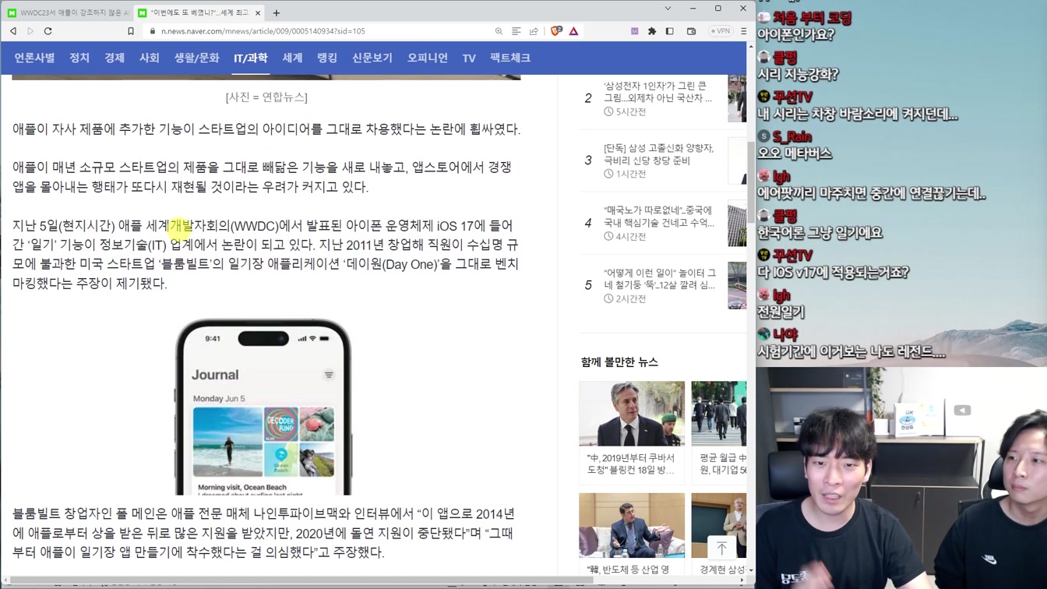Close the active '이번에도 또 베꼈니?' tab
This screenshot has width=1047, height=589.
click(x=257, y=12)
